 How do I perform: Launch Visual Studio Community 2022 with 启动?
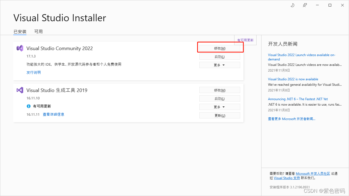click(x=219, y=57)
